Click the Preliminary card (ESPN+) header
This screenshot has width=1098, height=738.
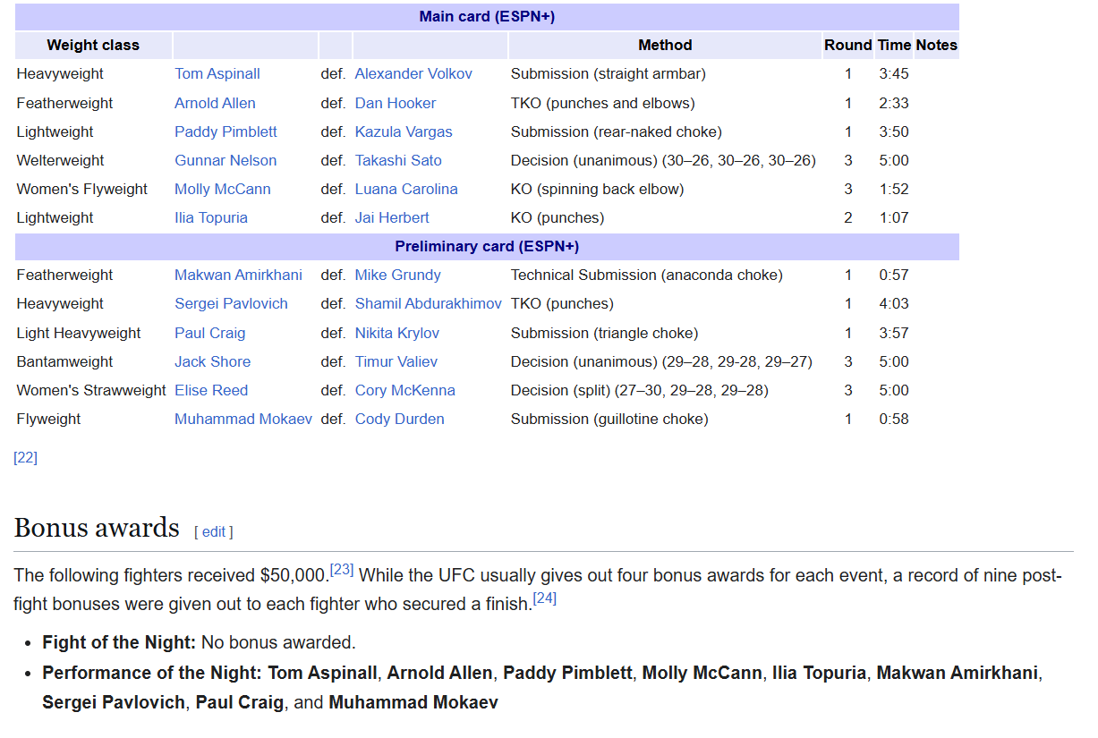[487, 246]
